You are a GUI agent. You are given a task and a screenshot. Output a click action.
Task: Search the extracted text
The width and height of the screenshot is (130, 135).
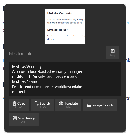[x=42, y=105]
